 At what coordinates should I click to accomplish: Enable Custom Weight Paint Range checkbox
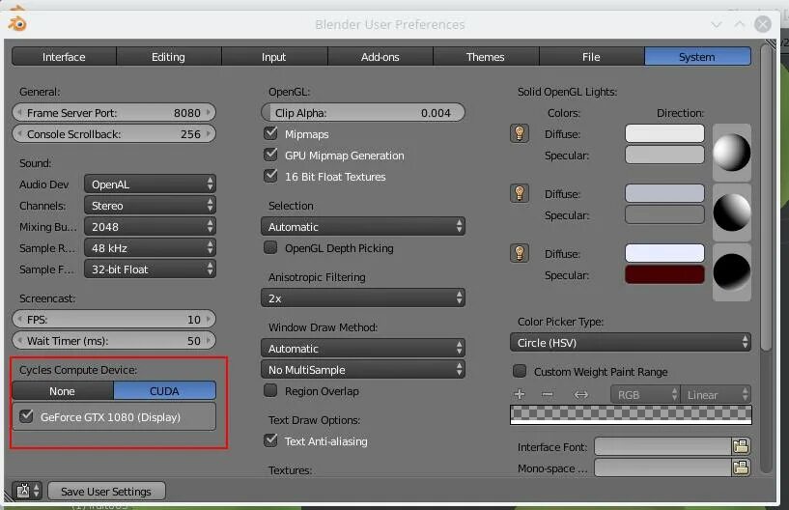tap(520, 371)
